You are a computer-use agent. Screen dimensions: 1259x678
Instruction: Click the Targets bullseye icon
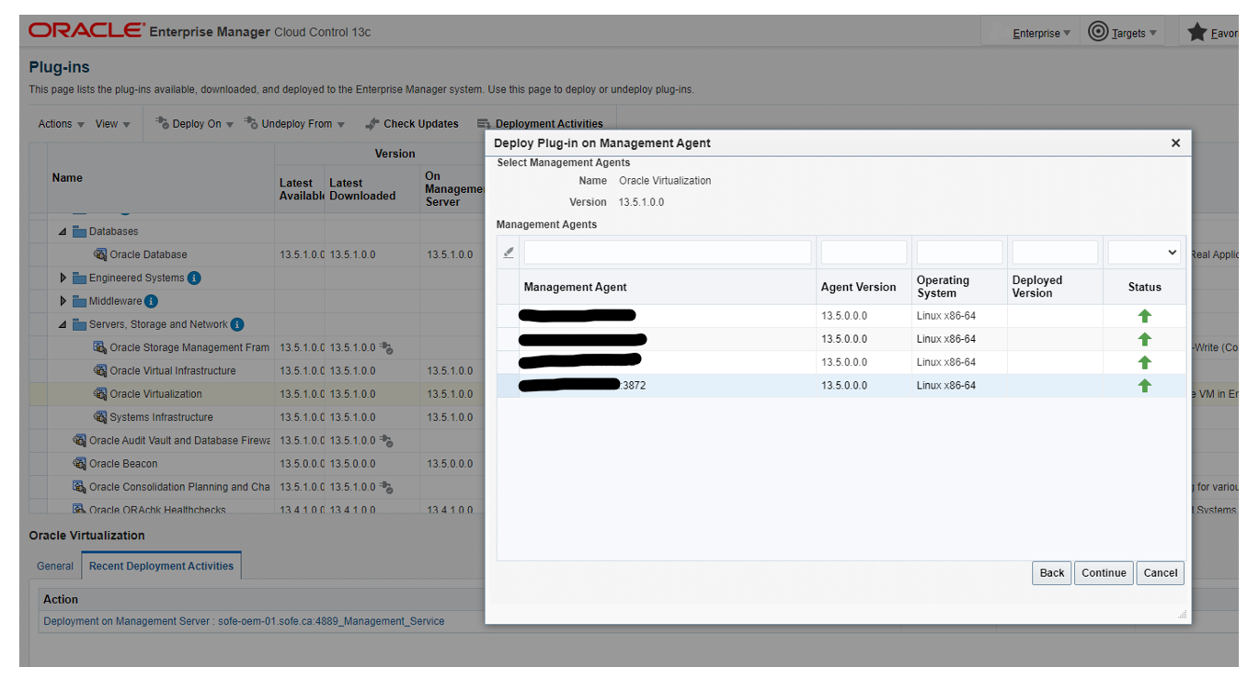(1097, 32)
